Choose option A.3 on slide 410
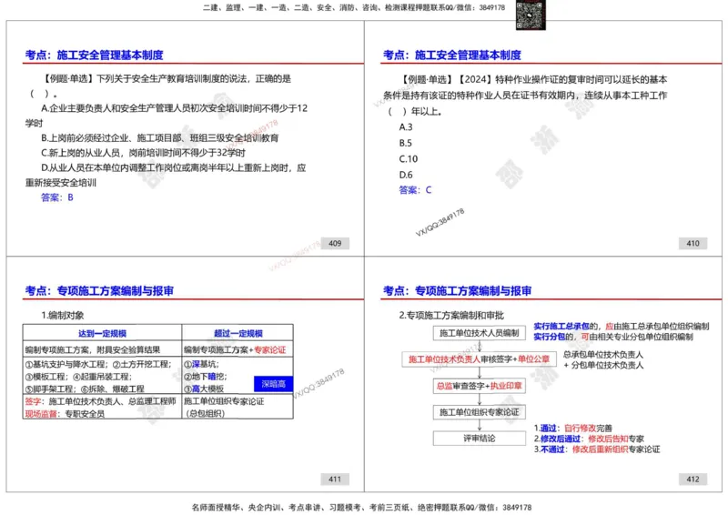The height and width of the screenshot is (515, 728). 406,127
